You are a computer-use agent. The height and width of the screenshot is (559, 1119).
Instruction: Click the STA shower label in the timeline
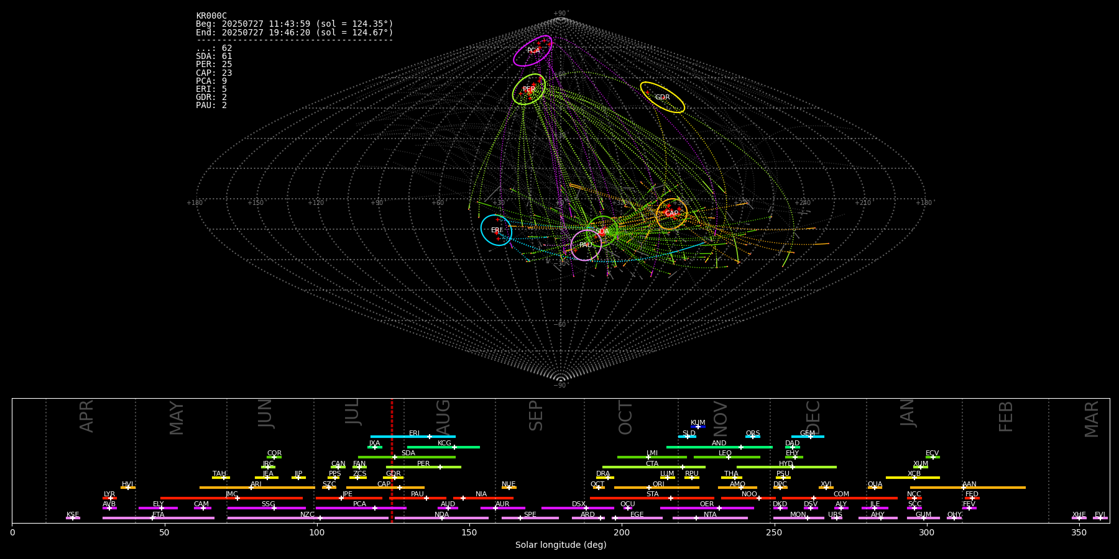(653, 494)
